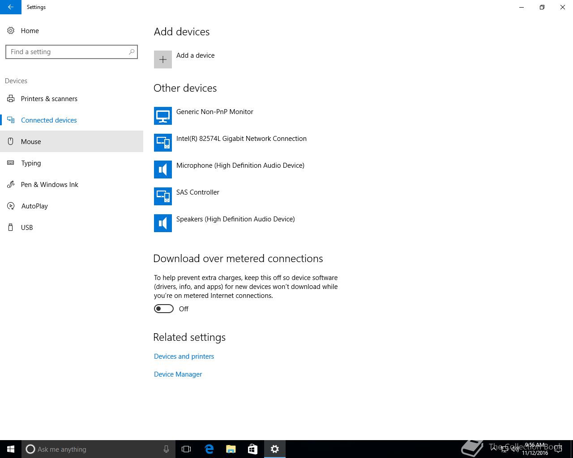This screenshot has width=573, height=458.
Task: Open AutoPlay settings section
Action: coord(72,206)
